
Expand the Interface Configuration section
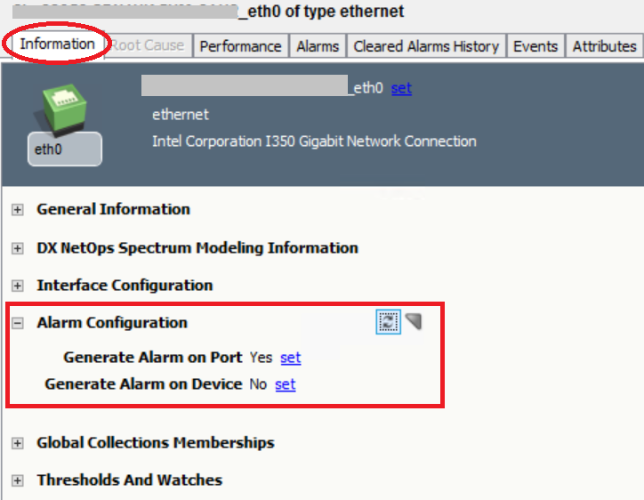pos(17,286)
